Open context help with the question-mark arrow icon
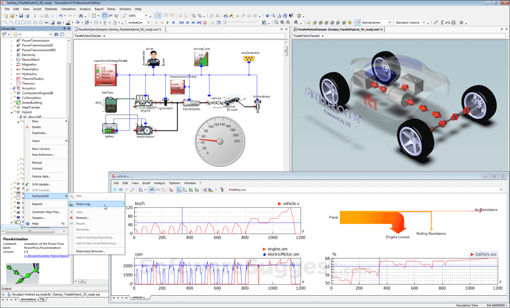This screenshot has height=308, width=510. [x=292, y=16]
